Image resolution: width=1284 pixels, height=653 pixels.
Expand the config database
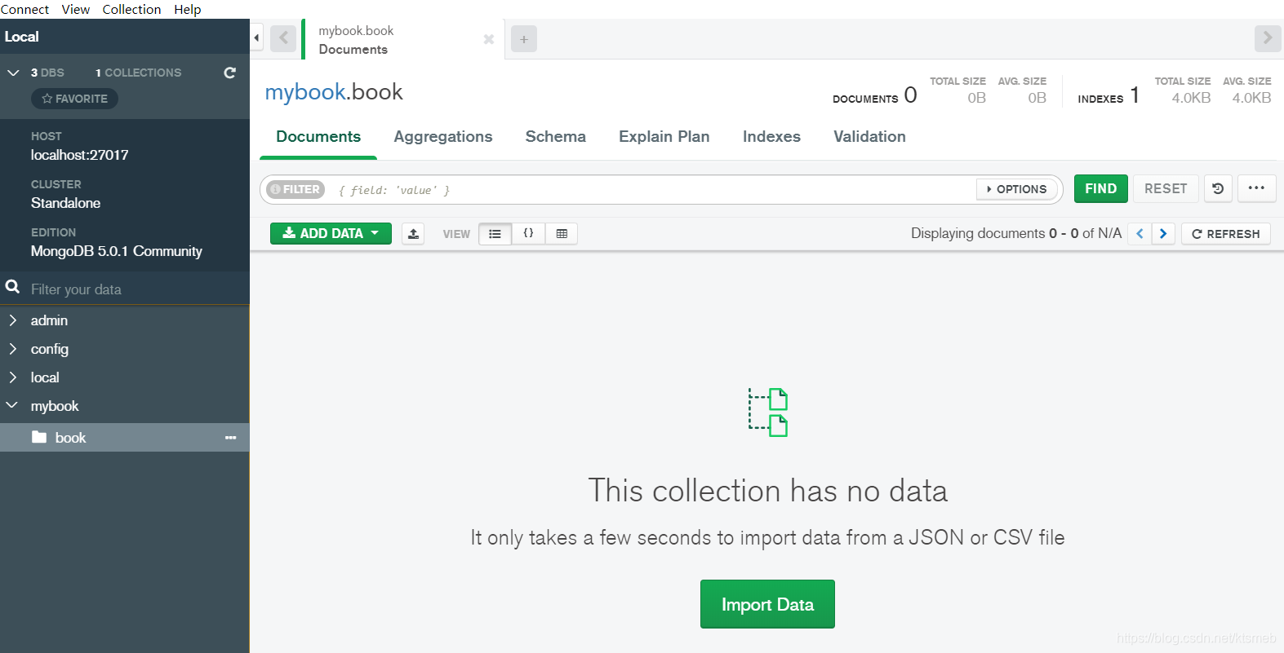[12, 349]
